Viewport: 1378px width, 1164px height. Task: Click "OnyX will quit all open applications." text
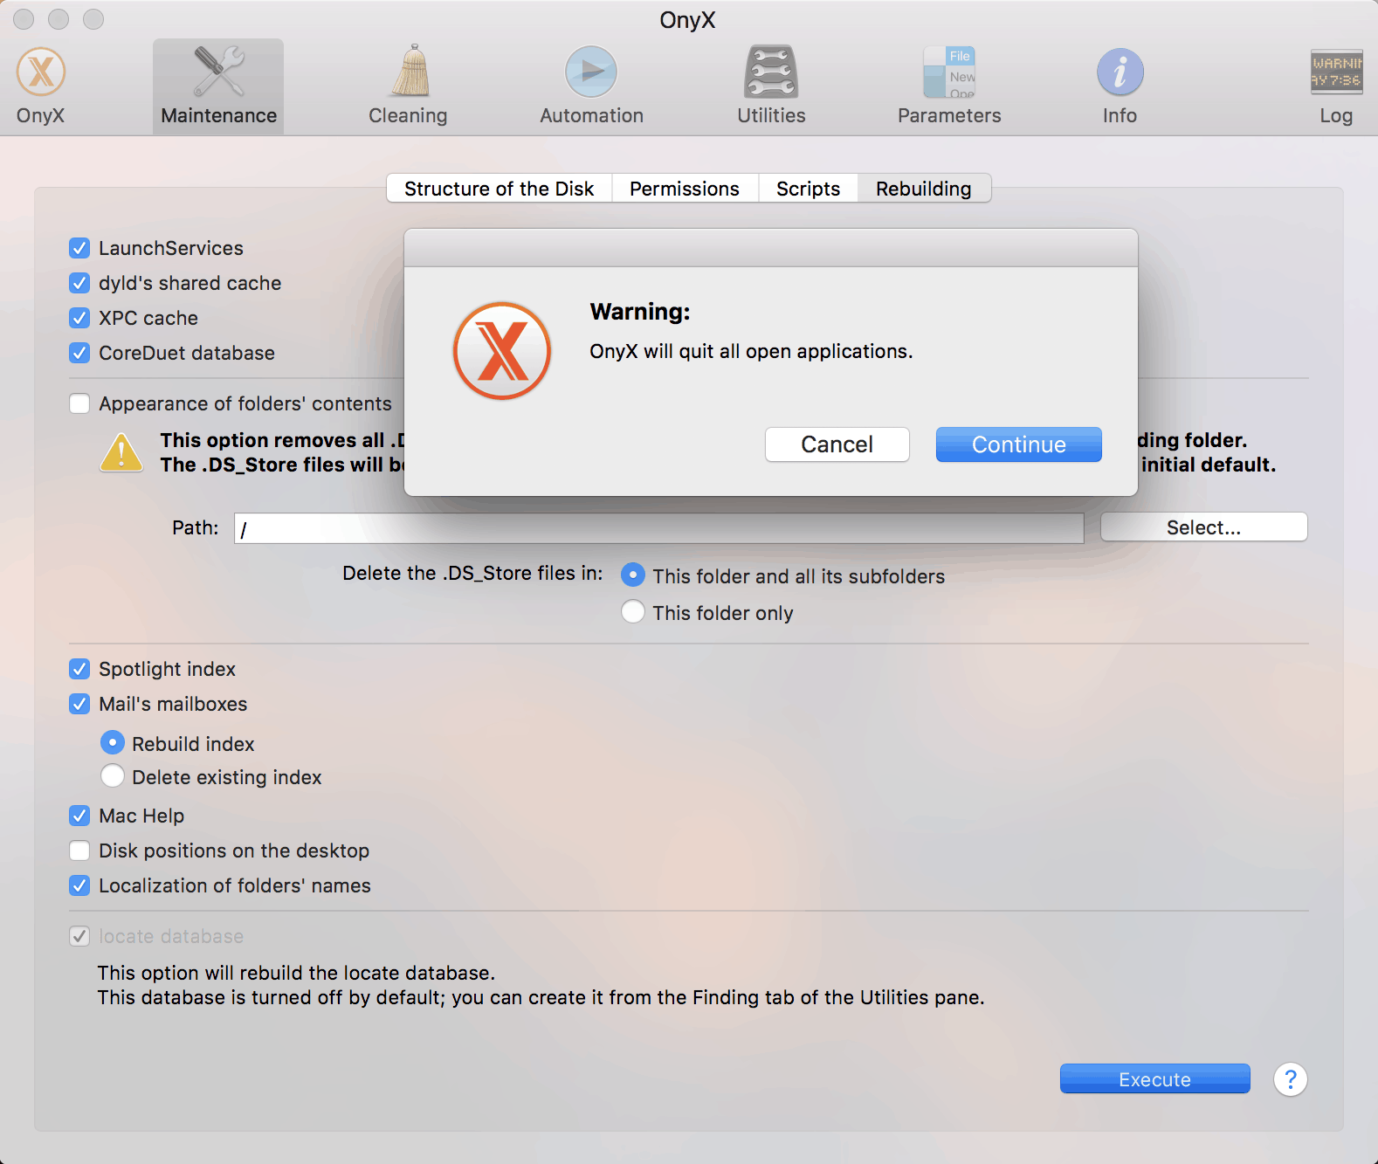pos(751,351)
